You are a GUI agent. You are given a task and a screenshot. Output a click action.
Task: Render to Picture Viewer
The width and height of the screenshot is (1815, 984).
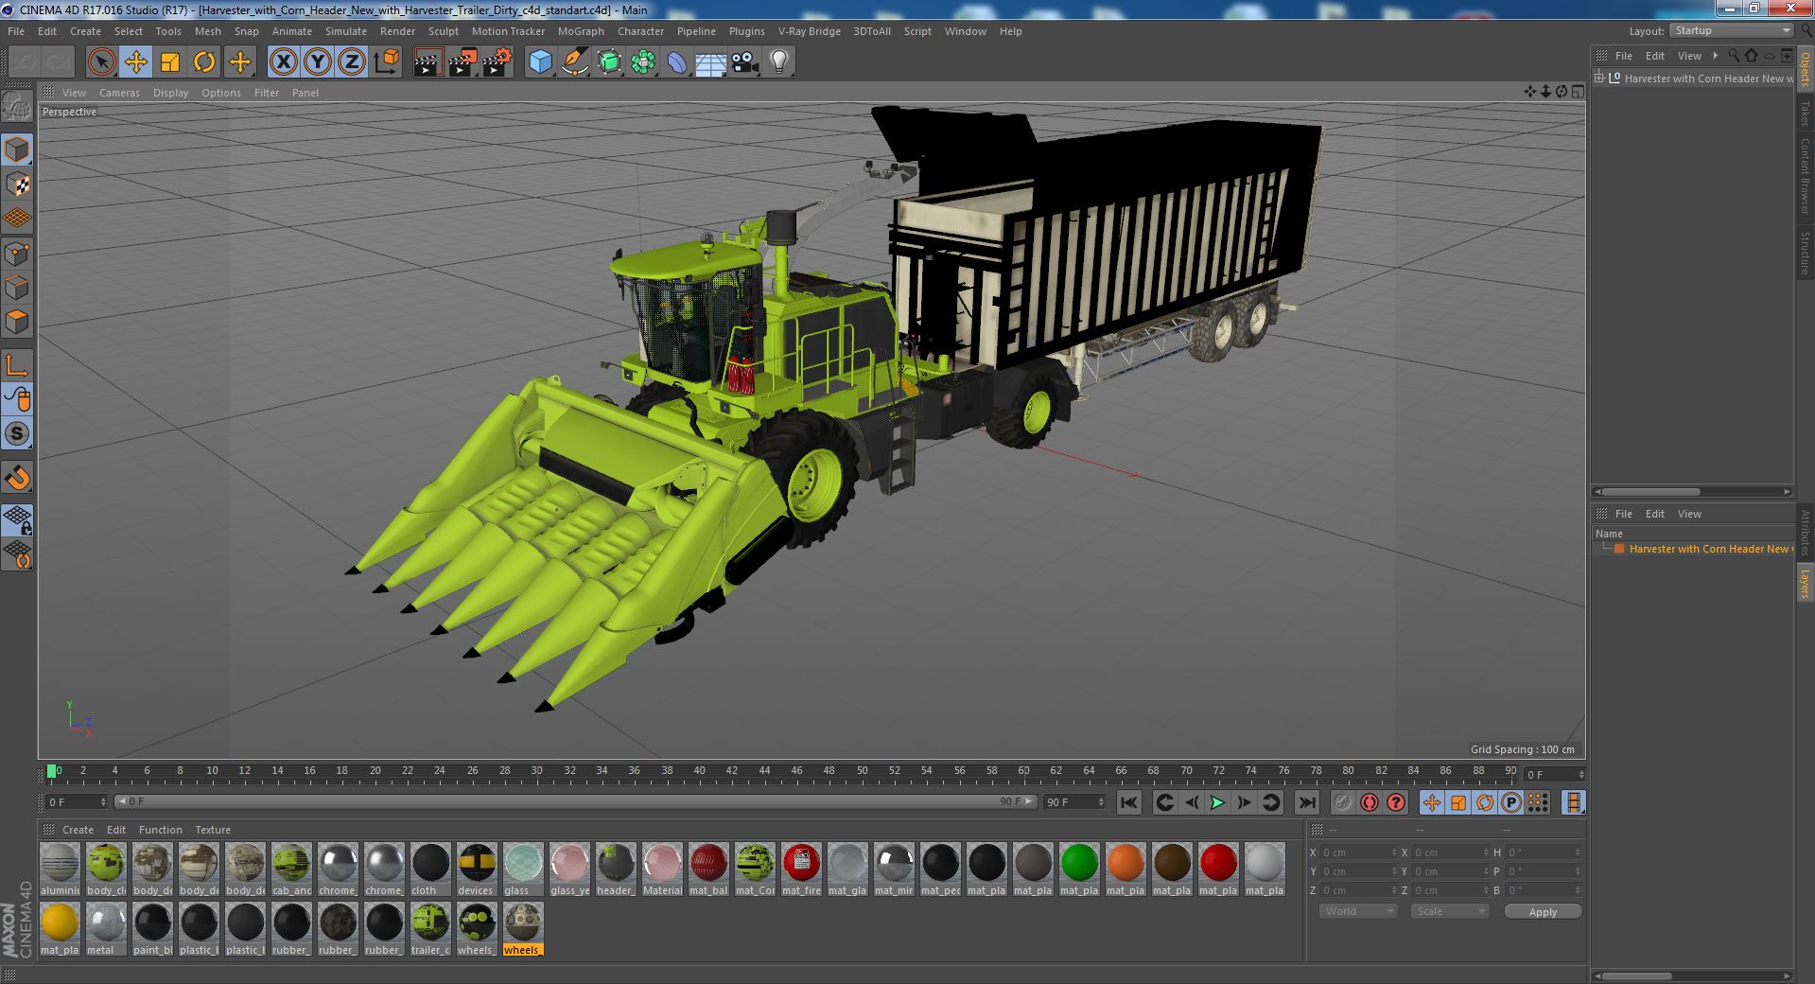(462, 62)
